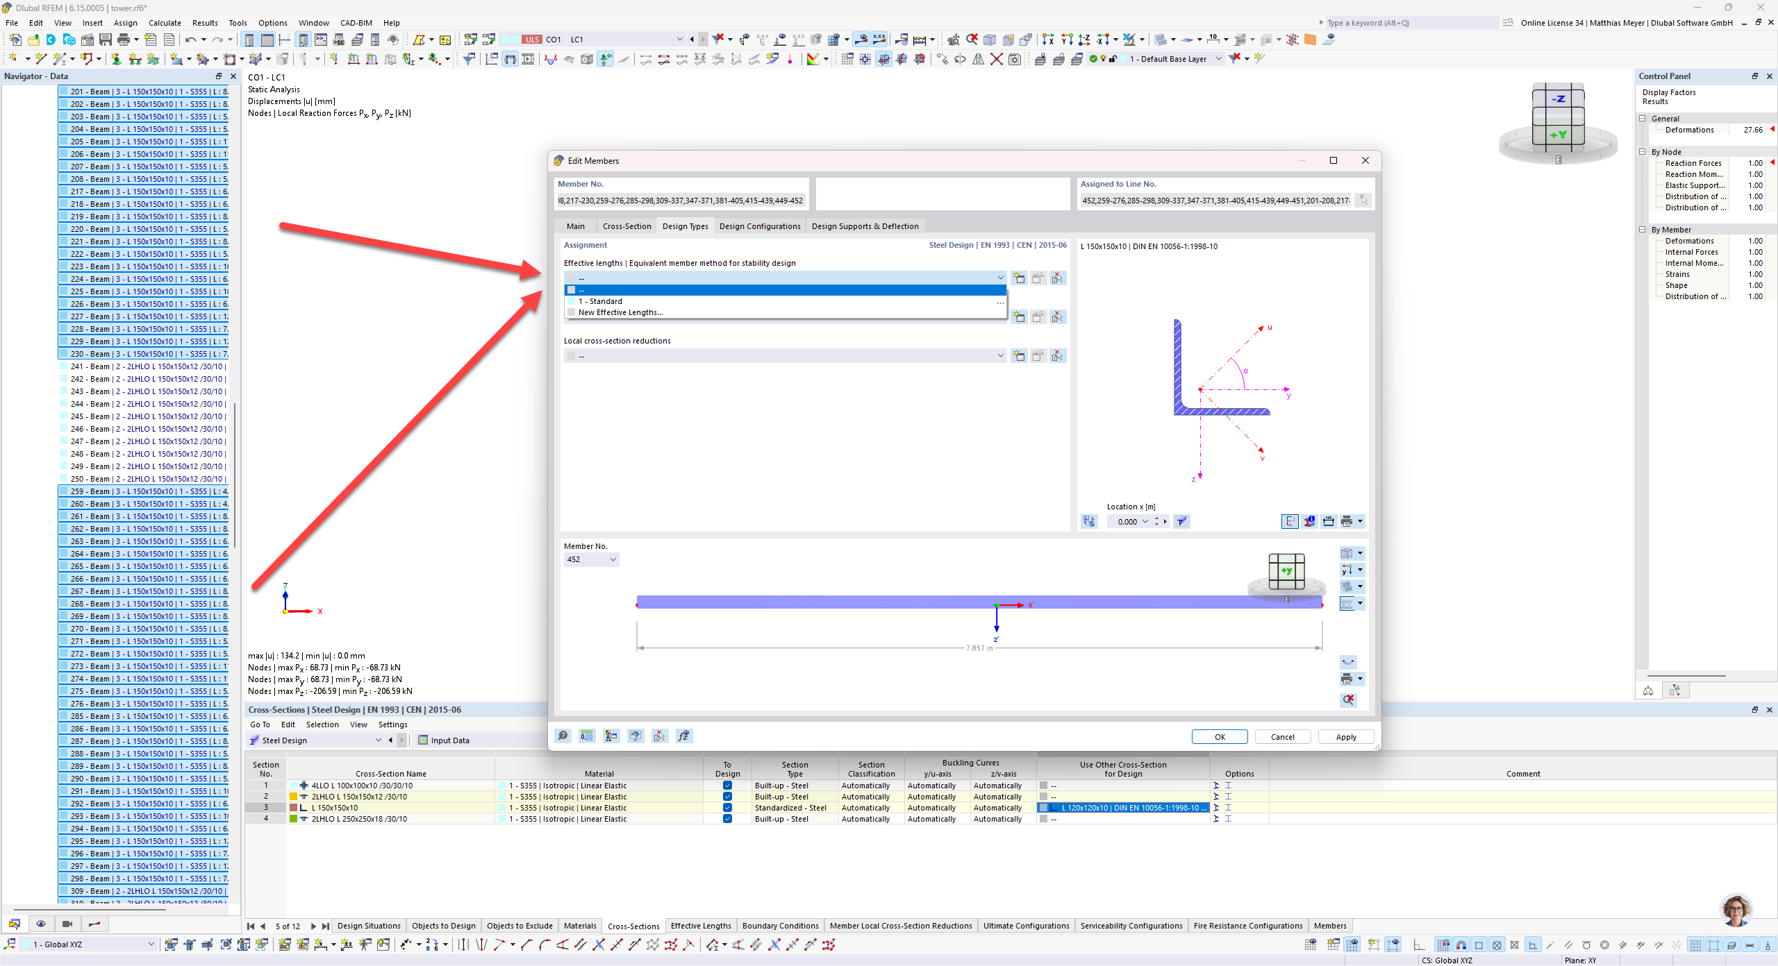The width and height of the screenshot is (1778, 966).
Task: Open the Calculate menu
Action: (x=165, y=23)
